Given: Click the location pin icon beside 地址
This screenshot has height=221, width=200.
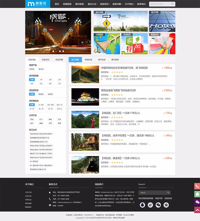Looking at the screenshot, I should (50, 192).
